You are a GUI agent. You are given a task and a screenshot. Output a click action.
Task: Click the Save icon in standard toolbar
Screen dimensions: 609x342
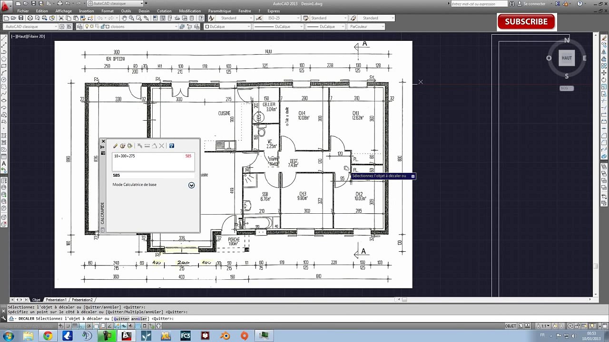coord(21,18)
